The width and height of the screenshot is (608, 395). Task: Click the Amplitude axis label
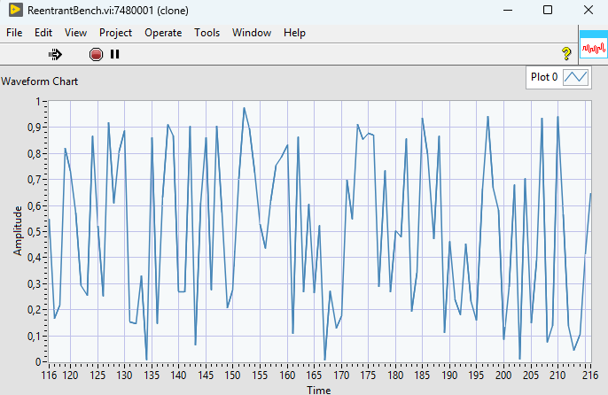[18, 231]
